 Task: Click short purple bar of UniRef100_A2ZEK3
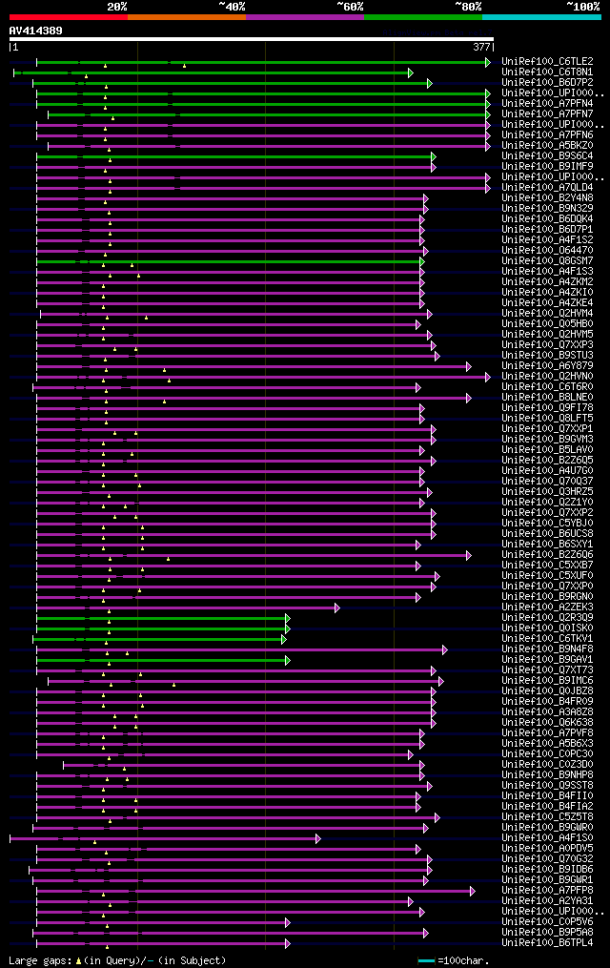tap(188, 608)
